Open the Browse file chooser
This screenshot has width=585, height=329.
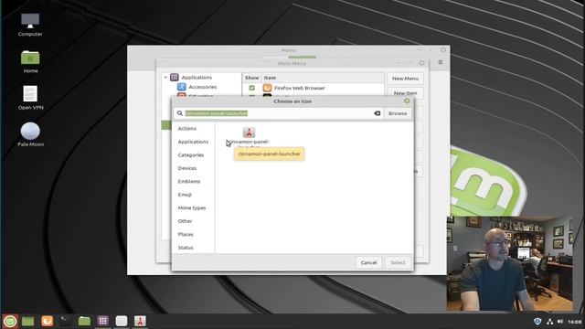[398, 113]
